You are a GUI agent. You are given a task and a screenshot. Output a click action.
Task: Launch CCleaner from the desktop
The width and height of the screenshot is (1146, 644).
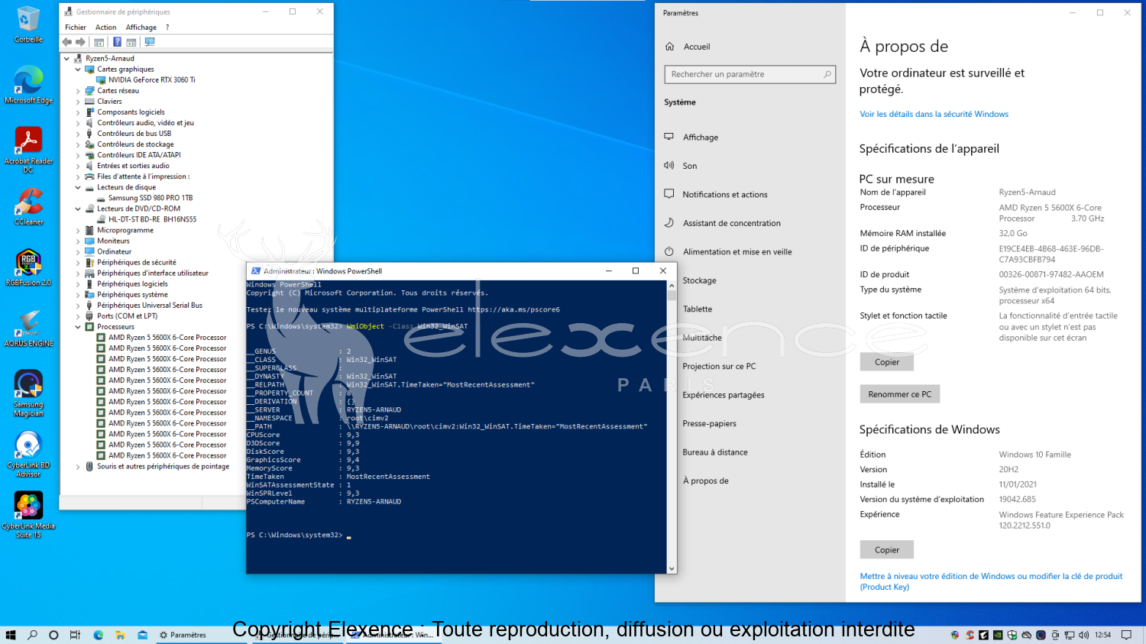[x=28, y=206]
